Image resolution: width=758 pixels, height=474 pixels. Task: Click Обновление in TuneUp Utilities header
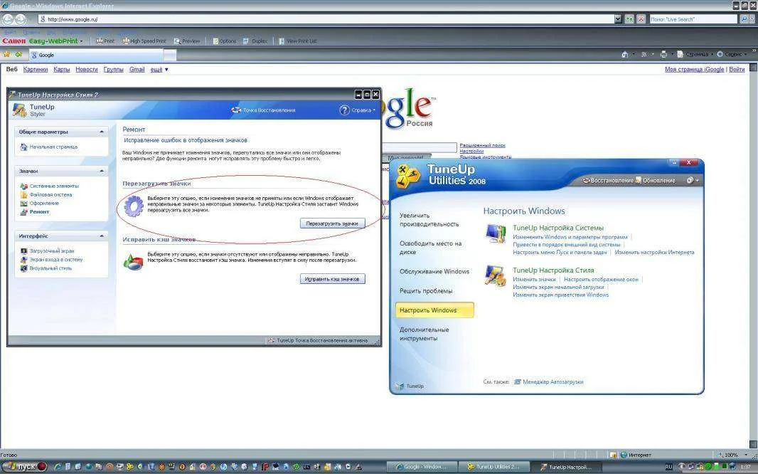pyautogui.click(x=655, y=180)
